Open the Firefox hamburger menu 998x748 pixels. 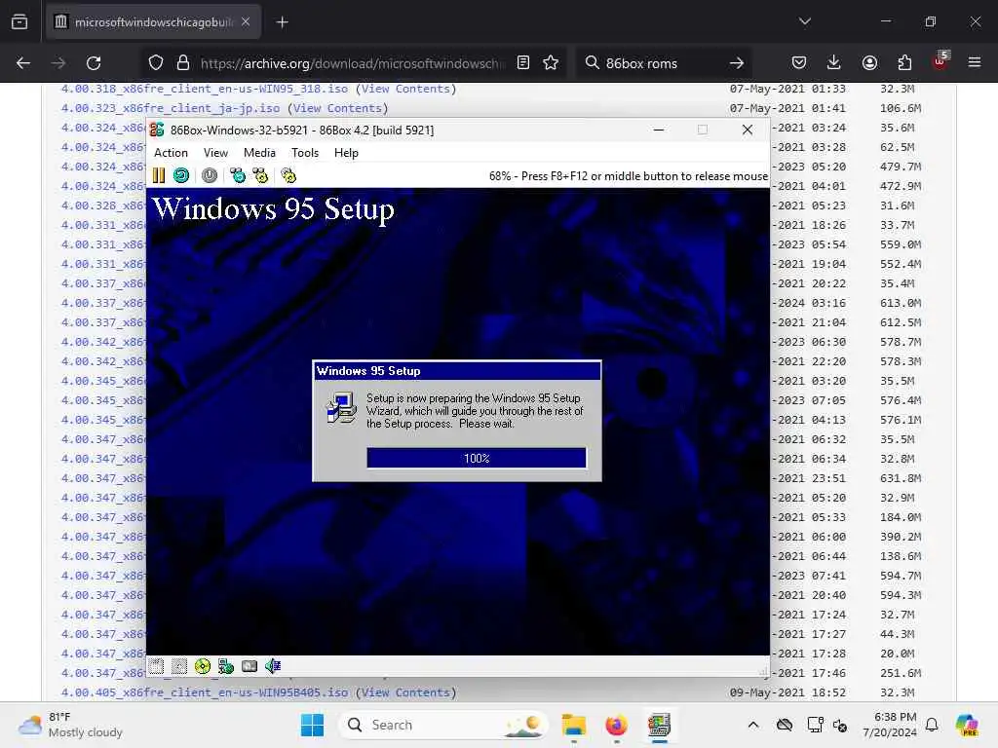click(x=975, y=62)
